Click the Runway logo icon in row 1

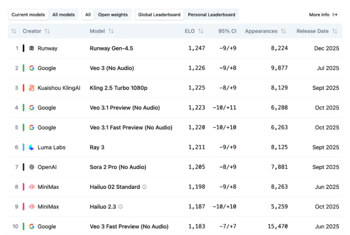pyautogui.click(x=32, y=48)
